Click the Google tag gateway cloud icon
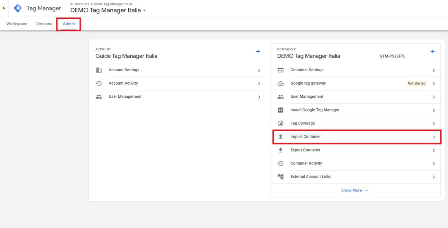 pos(281,83)
